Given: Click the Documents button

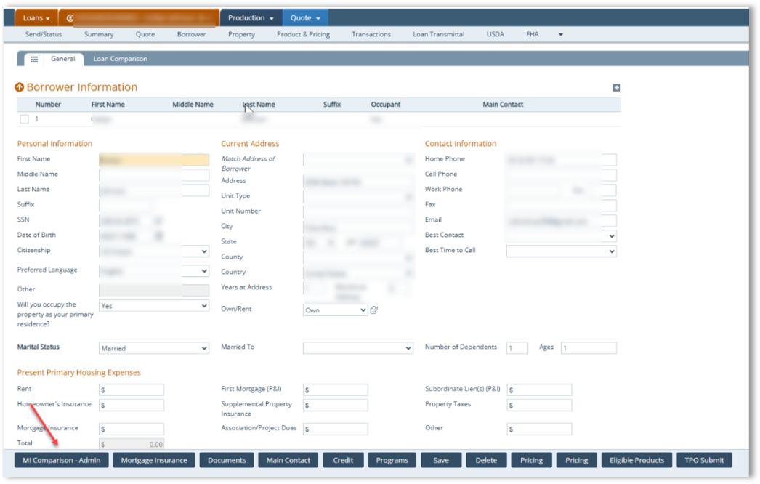Looking at the screenshot, I should (x=227, y=460).
